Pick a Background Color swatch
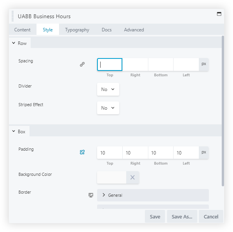The height and width of the screenshot is (232, 233). coord(112,177)
